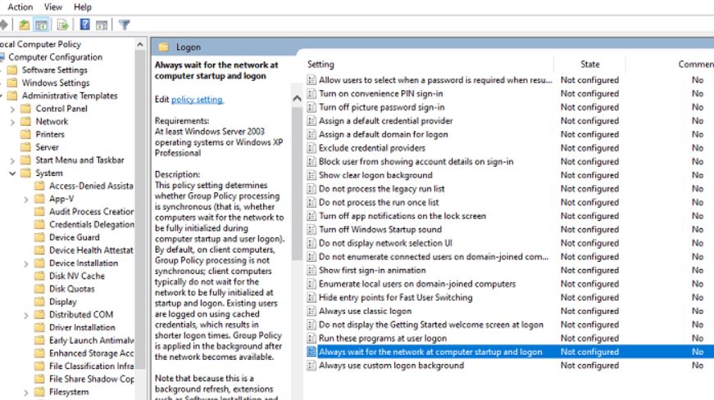Expand the Network tree node
Image resolution: width=714 pixels, height=400 pixels.
click(12, 122)
